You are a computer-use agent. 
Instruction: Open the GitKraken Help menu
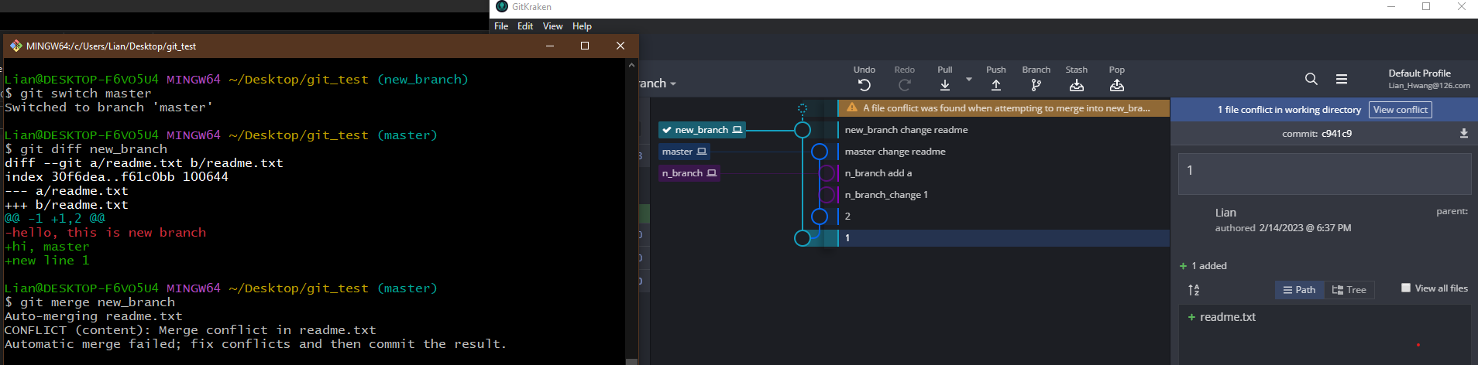pyautogui.click(x=582, y=26)
